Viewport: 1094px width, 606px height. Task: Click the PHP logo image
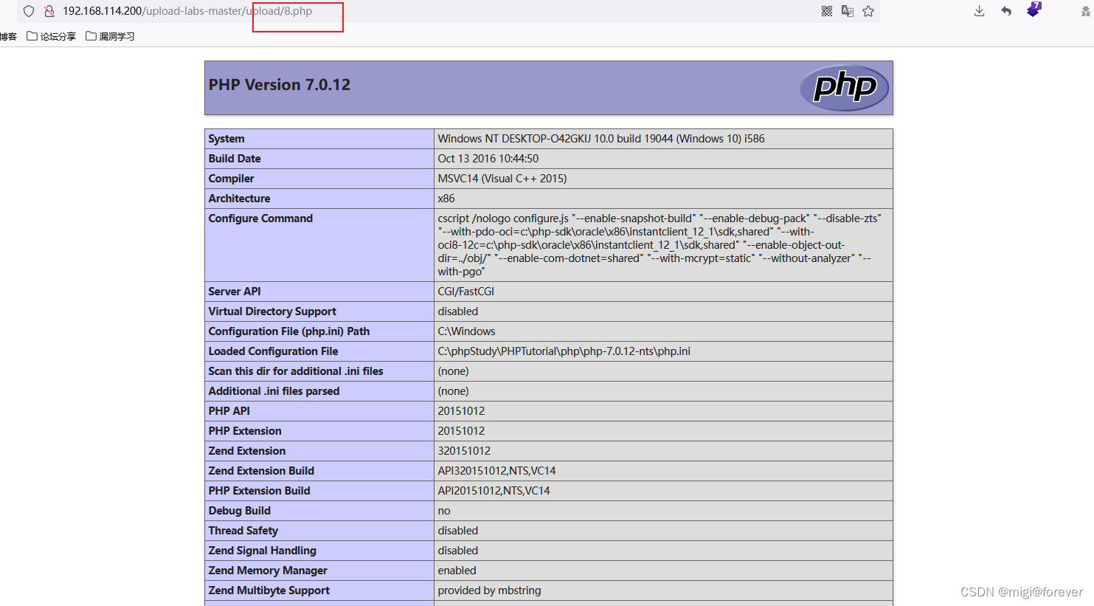pos(844,88)
